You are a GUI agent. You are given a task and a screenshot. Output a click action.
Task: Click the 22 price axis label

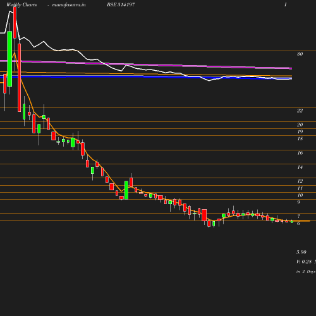click(300, 111)
